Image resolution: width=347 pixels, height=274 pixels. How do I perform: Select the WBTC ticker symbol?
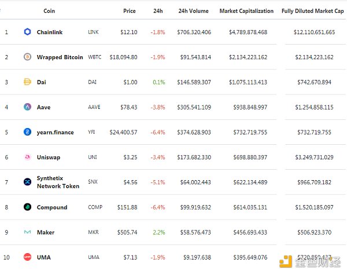point(94,57)
